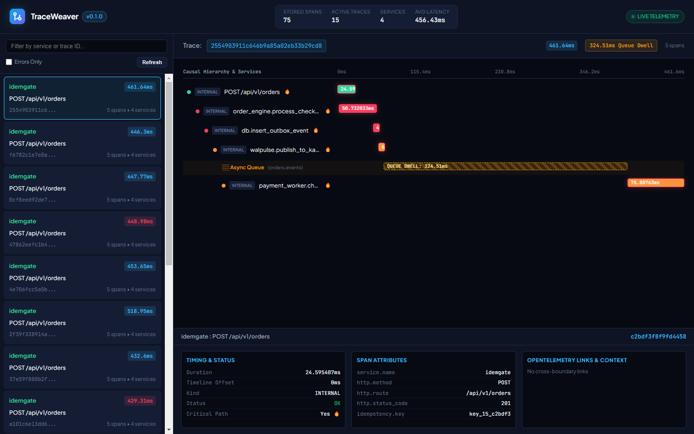This screenshot has height=434, width=694.
Task: Click the scrollbar down arrow in trace list
Action: (x=169, y=429)
